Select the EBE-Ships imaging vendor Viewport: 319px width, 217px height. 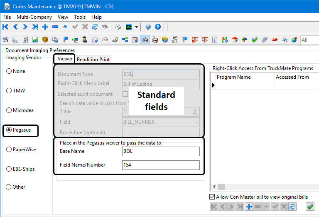(x=20, y=169)
